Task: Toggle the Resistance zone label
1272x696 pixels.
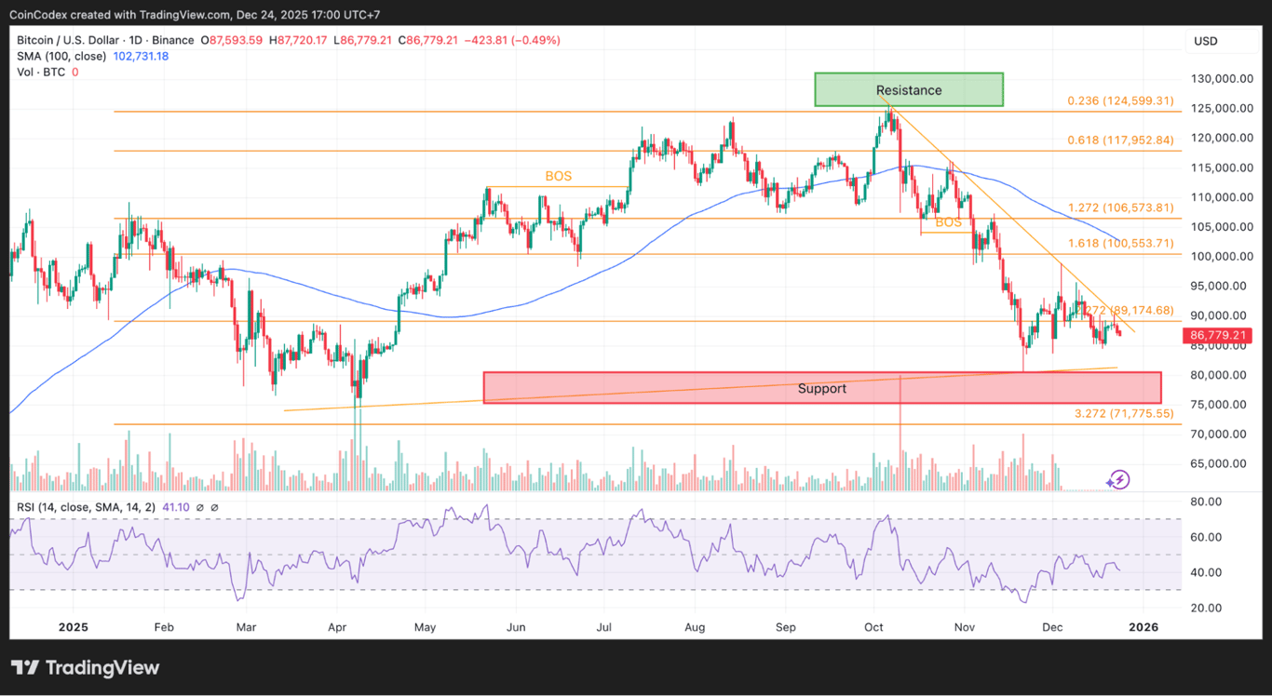Action: pos(908,89)
